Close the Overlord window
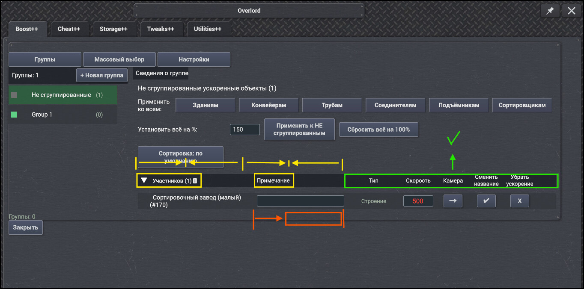Viewport: 584px width, 289px height. point(571,11)
